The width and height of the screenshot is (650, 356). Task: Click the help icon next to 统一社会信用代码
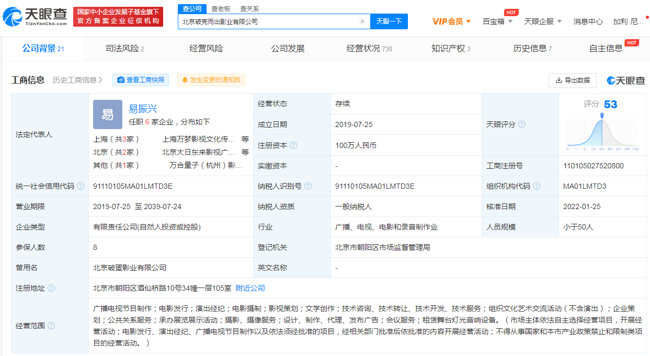pos(80,186)
